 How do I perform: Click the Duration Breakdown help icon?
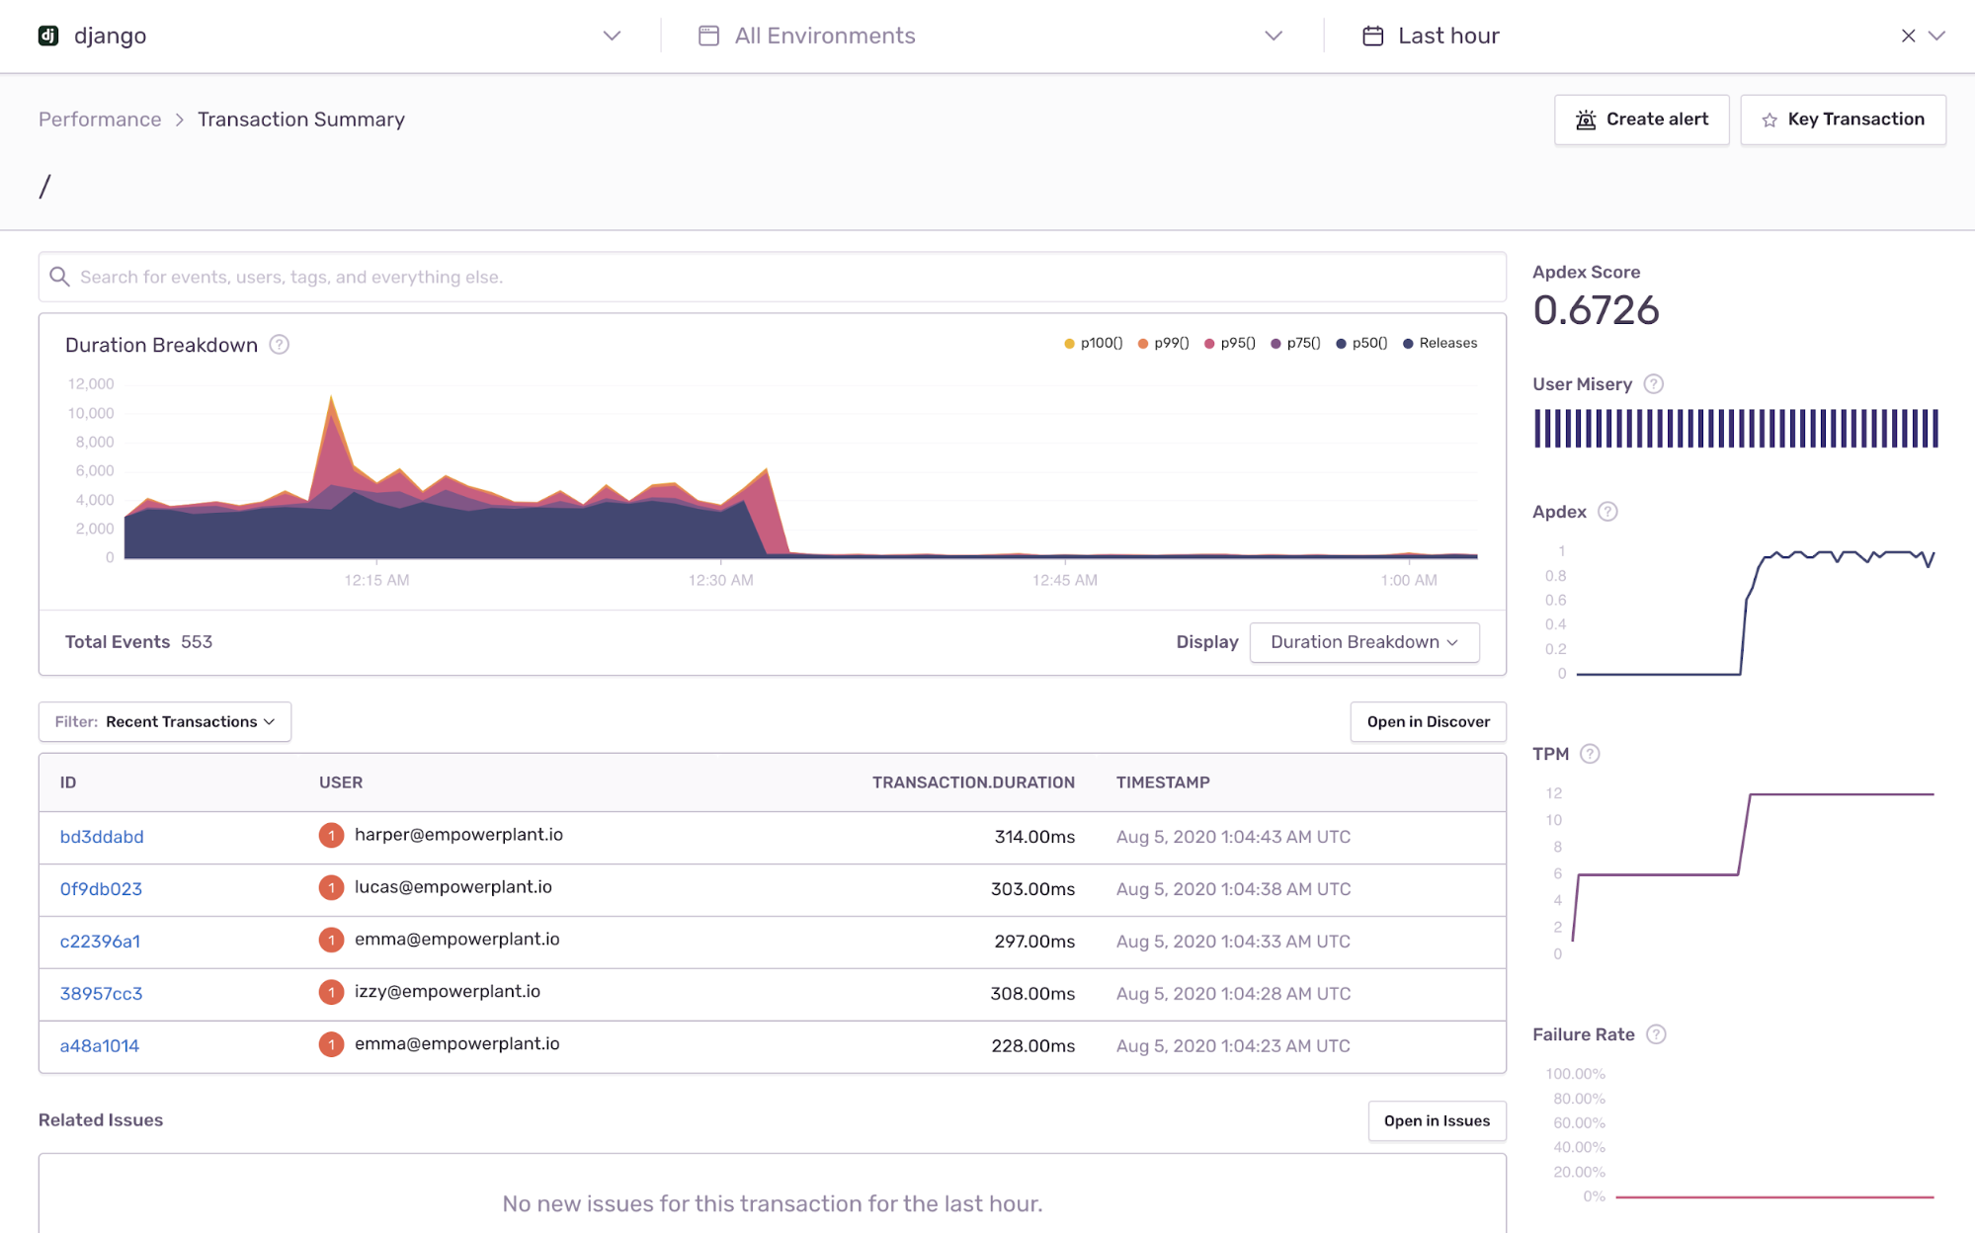[x=280, y=345]
